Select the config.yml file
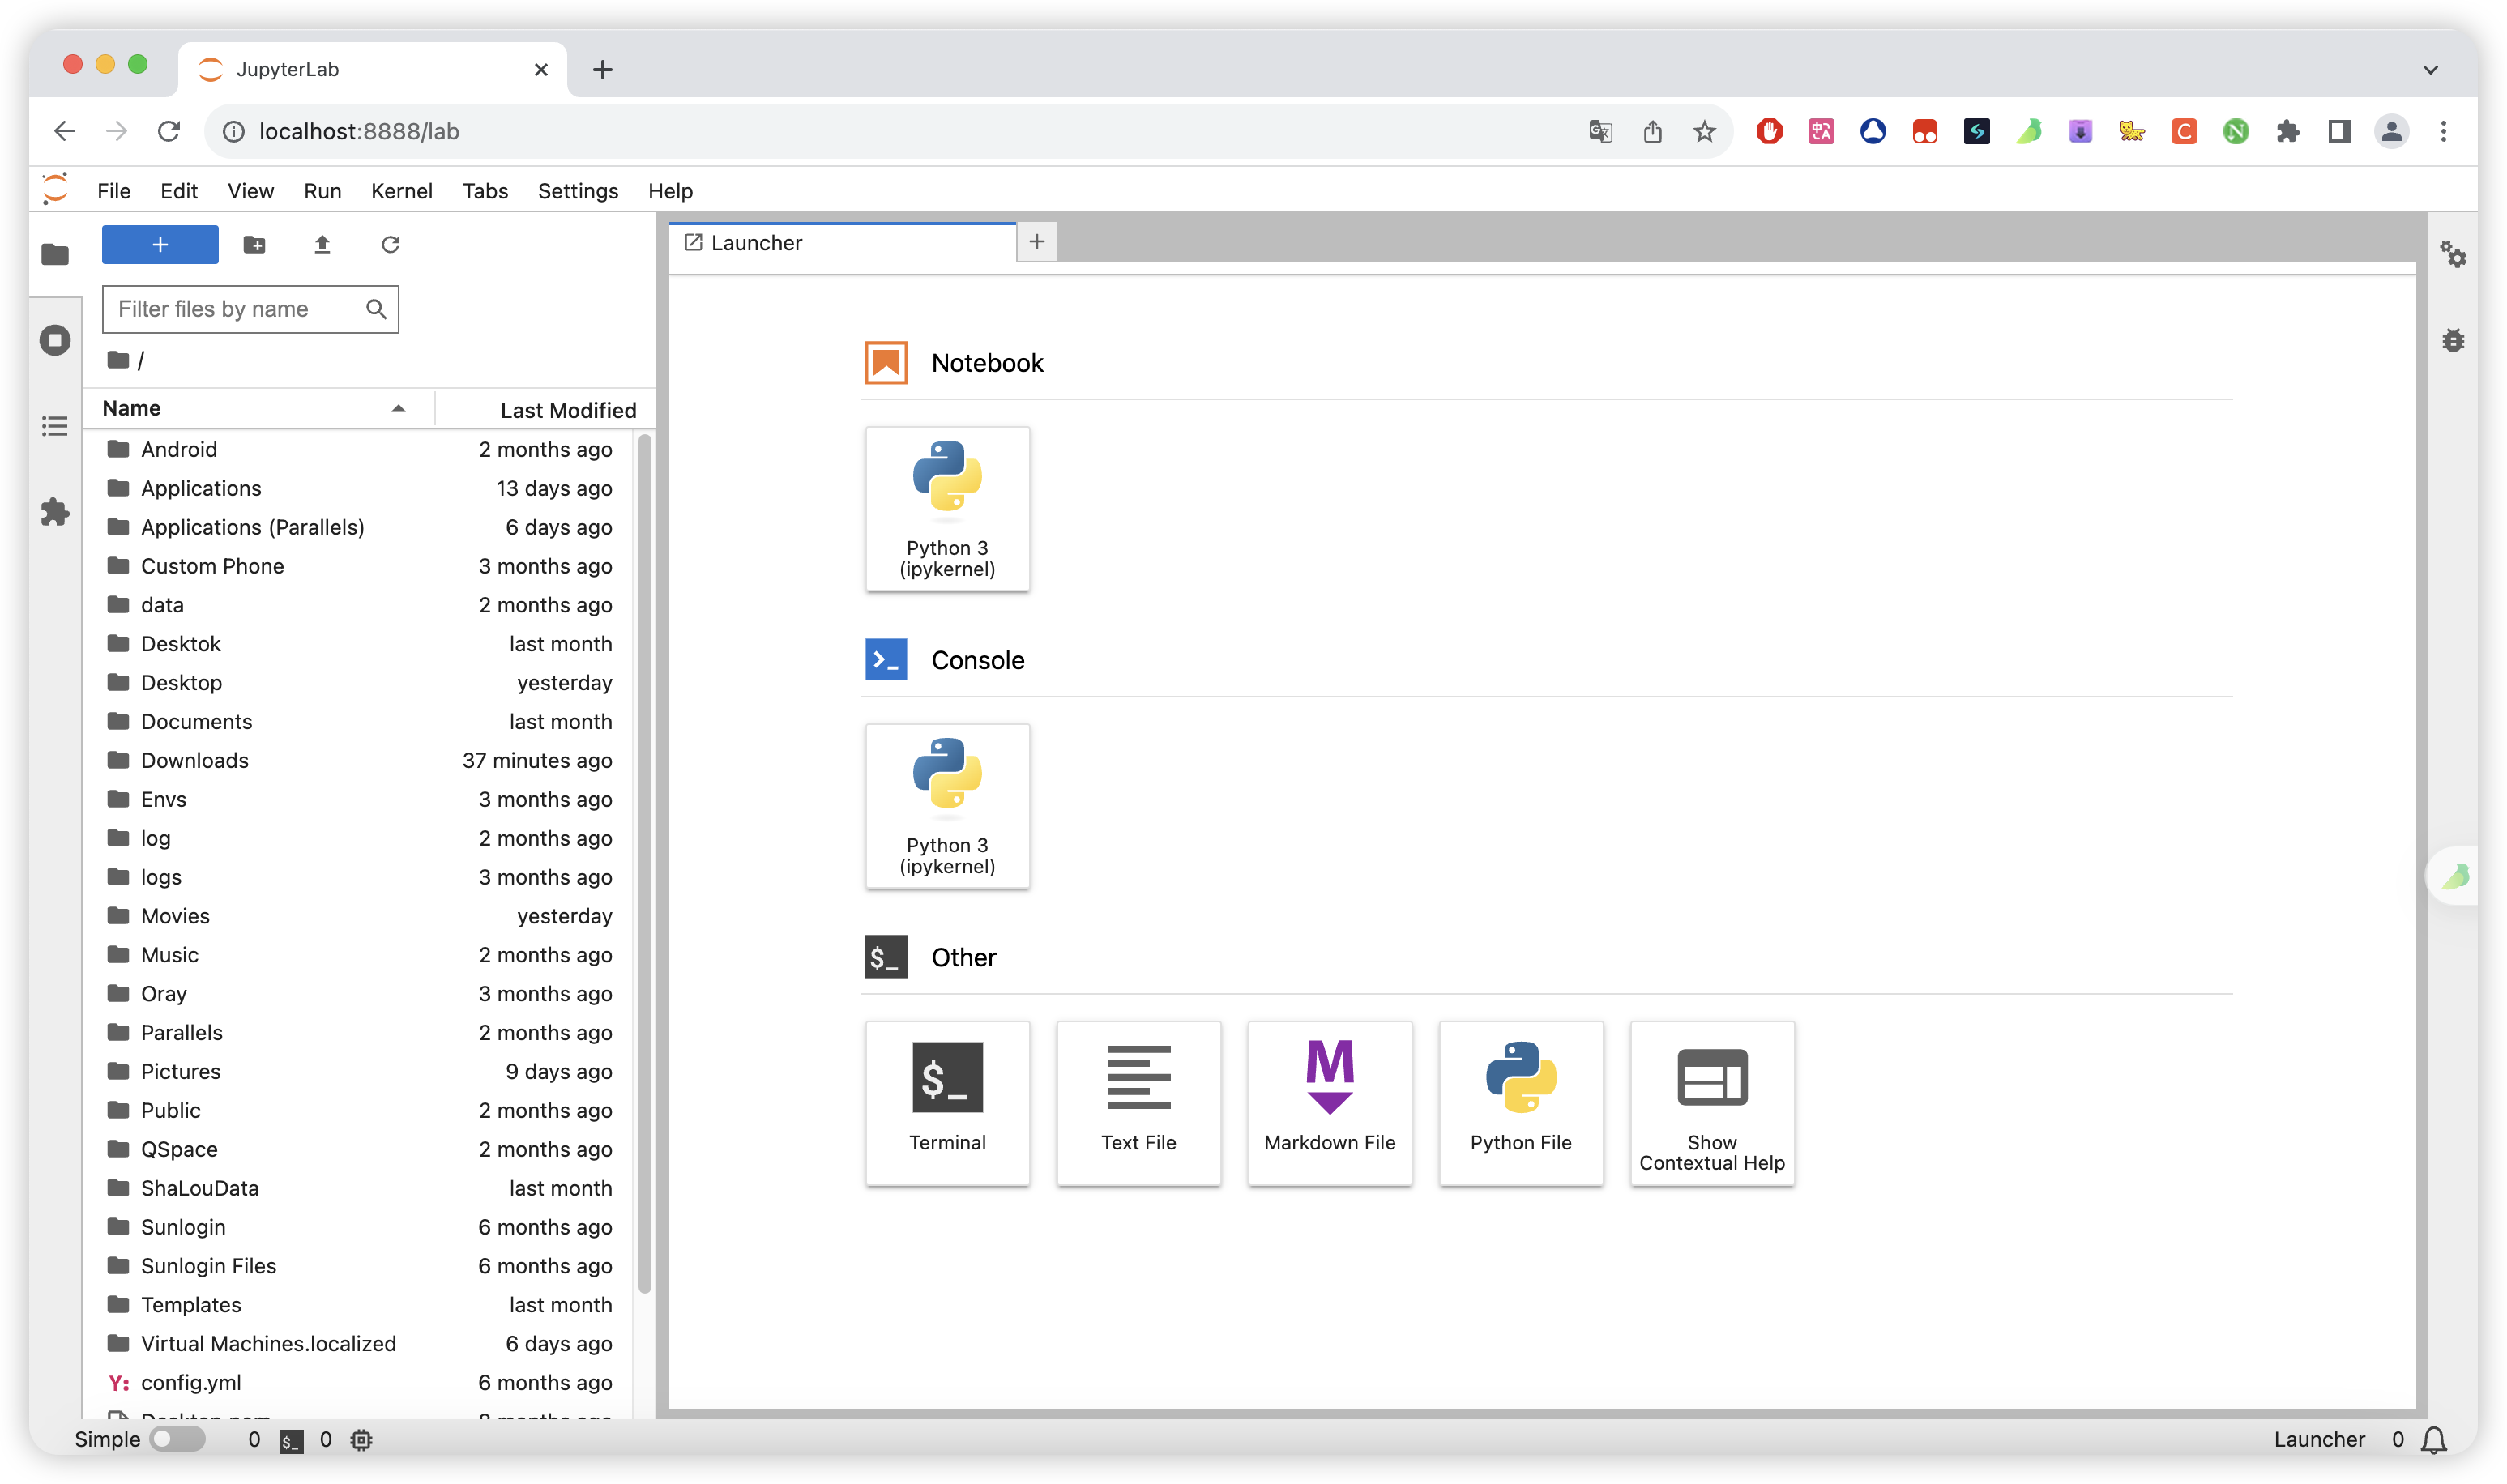Screen dimensions: 2507x1484 358,1383
